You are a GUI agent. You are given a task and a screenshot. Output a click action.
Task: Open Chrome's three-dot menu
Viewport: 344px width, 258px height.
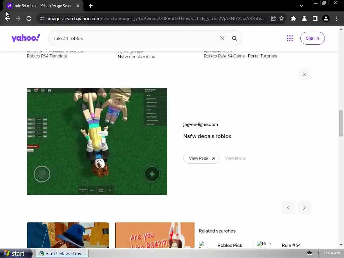[337, 19]
